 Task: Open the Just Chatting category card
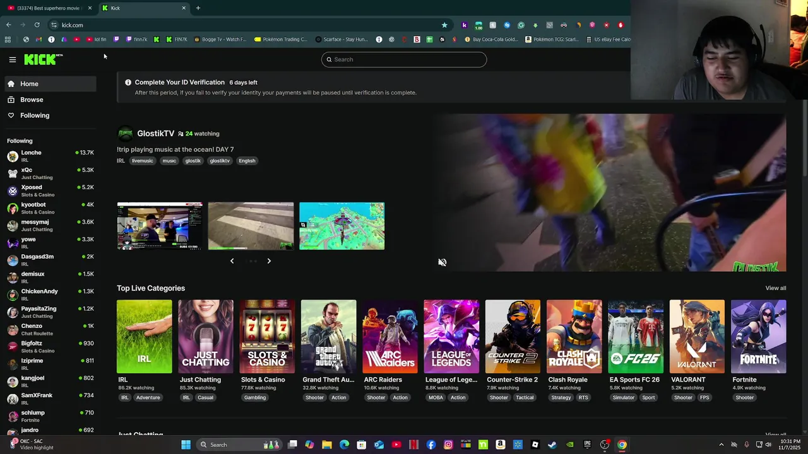pos(205,337)
